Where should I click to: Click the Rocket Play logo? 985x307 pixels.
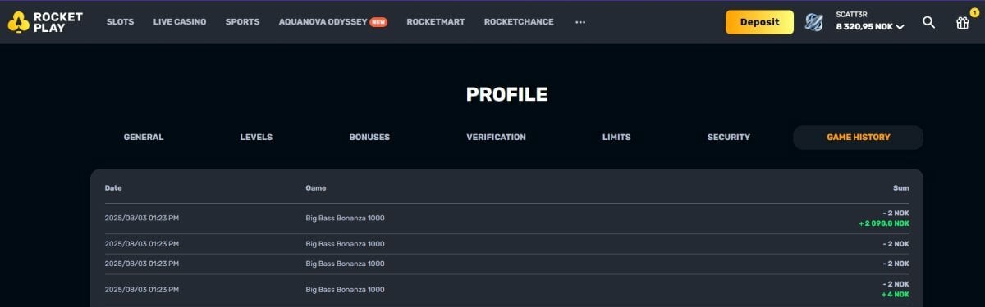point(45,22)
